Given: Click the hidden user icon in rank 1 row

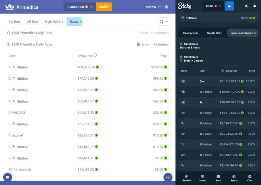Looking at the screenshot, I should (x=14, y=67).
